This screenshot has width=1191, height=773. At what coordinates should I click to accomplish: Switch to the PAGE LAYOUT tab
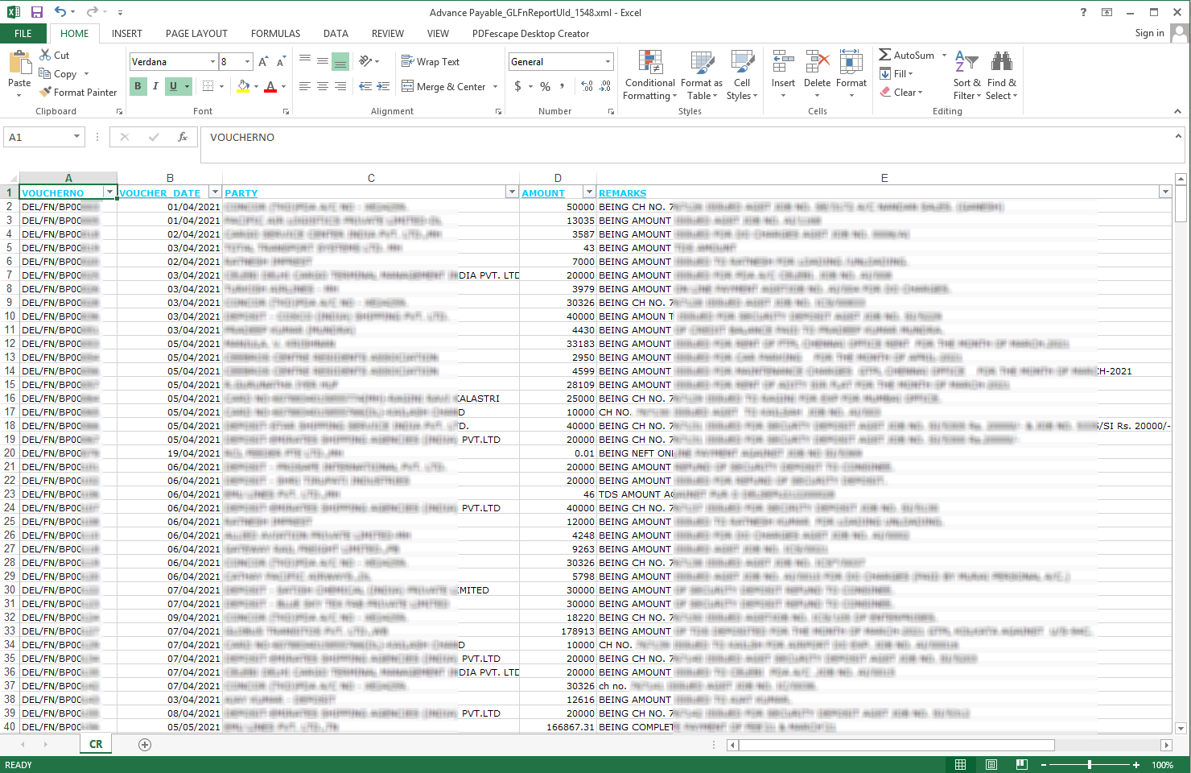pos(196,34)
